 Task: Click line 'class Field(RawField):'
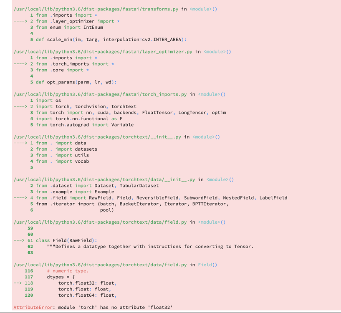point(66,240)
